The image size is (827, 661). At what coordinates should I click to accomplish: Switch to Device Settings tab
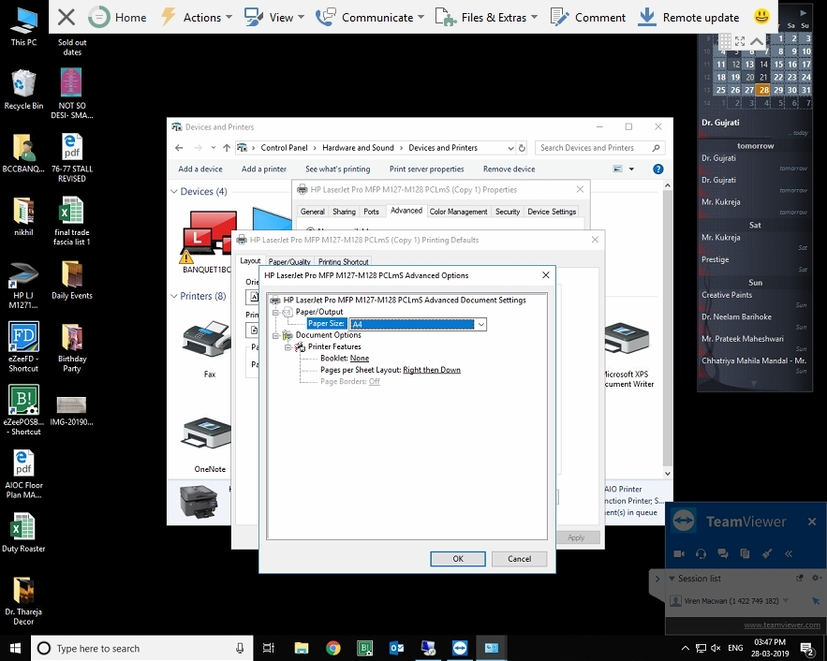[552, 212]
